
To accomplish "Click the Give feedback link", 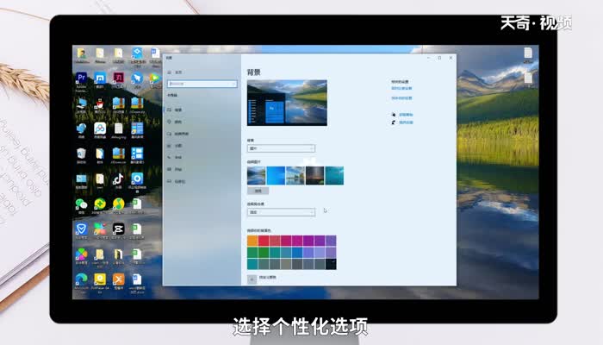I will (x=406, y=122).
